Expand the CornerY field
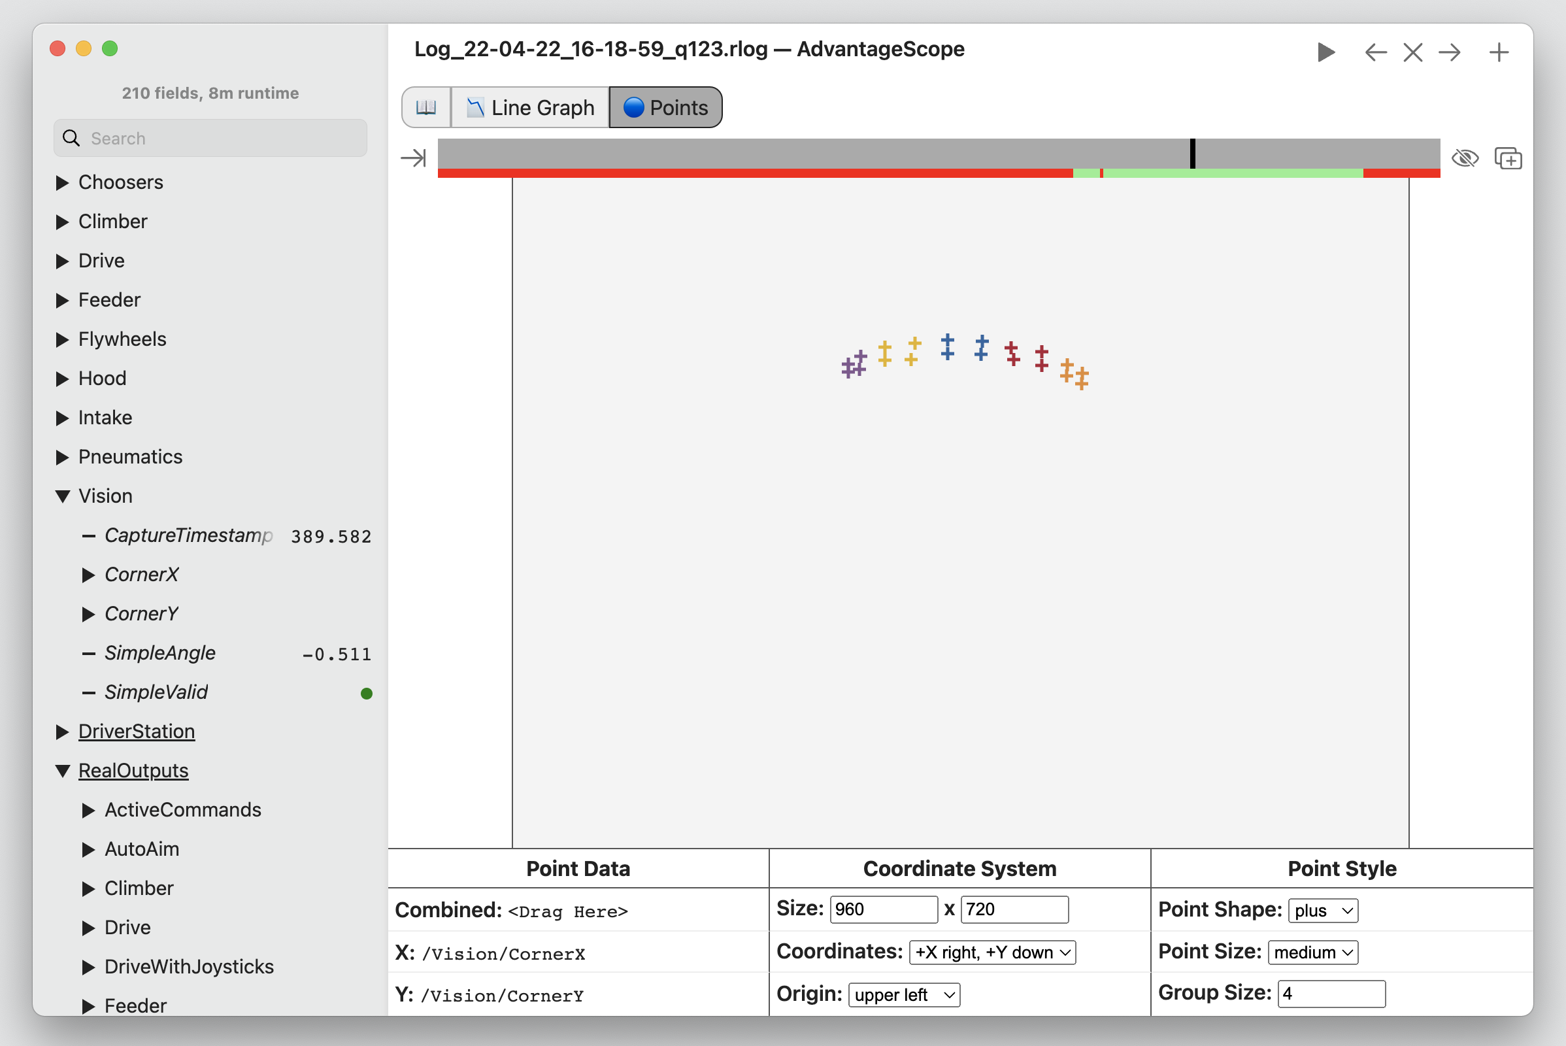 point(88,615)
